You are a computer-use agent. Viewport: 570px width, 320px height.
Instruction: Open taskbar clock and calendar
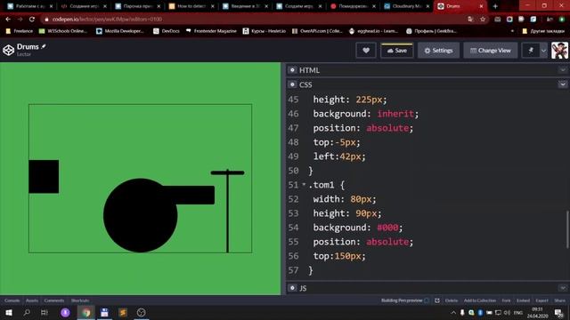(x=537, y=312)
